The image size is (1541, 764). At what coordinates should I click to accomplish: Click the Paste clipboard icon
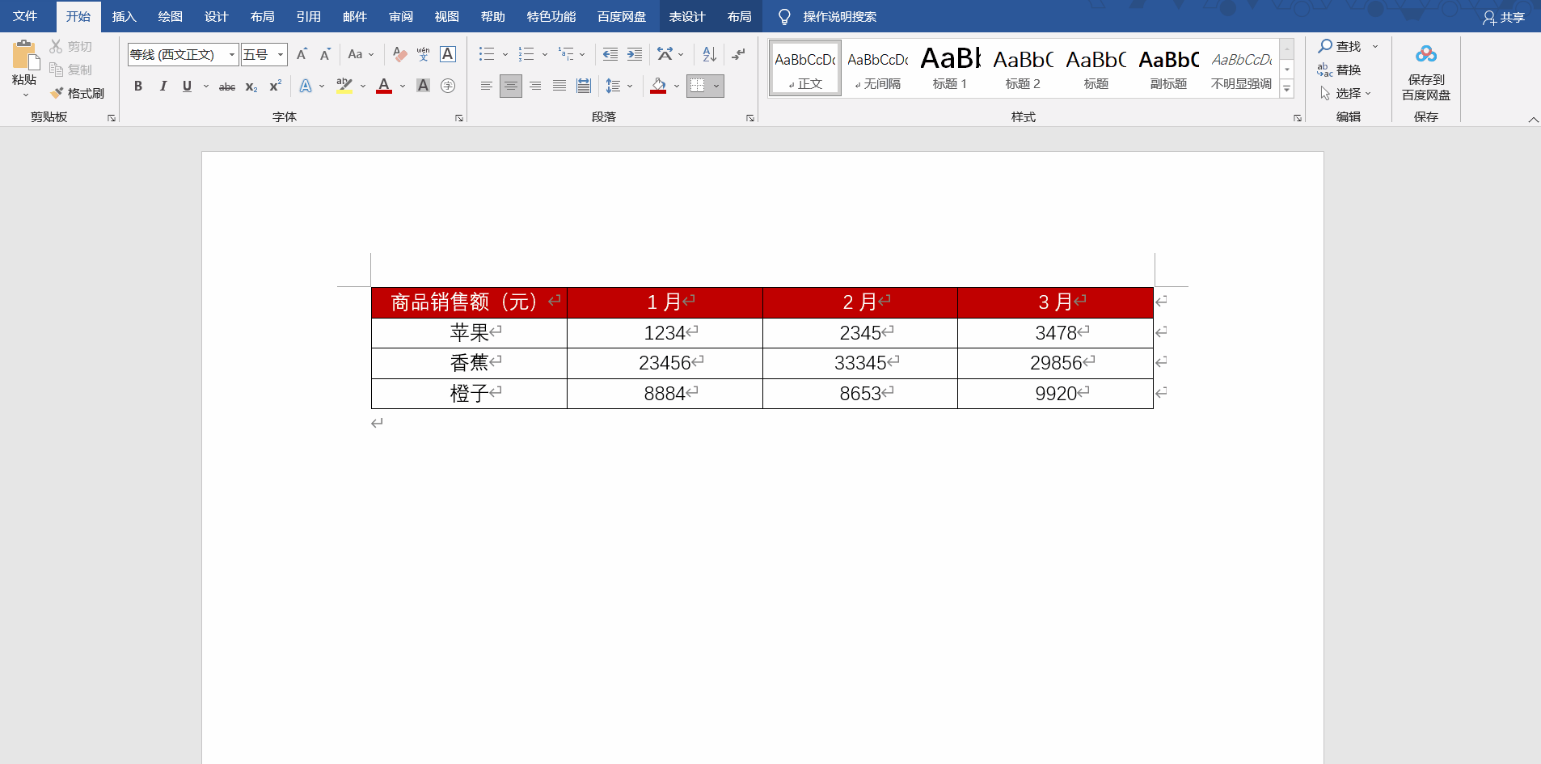(x=24, y=55)
